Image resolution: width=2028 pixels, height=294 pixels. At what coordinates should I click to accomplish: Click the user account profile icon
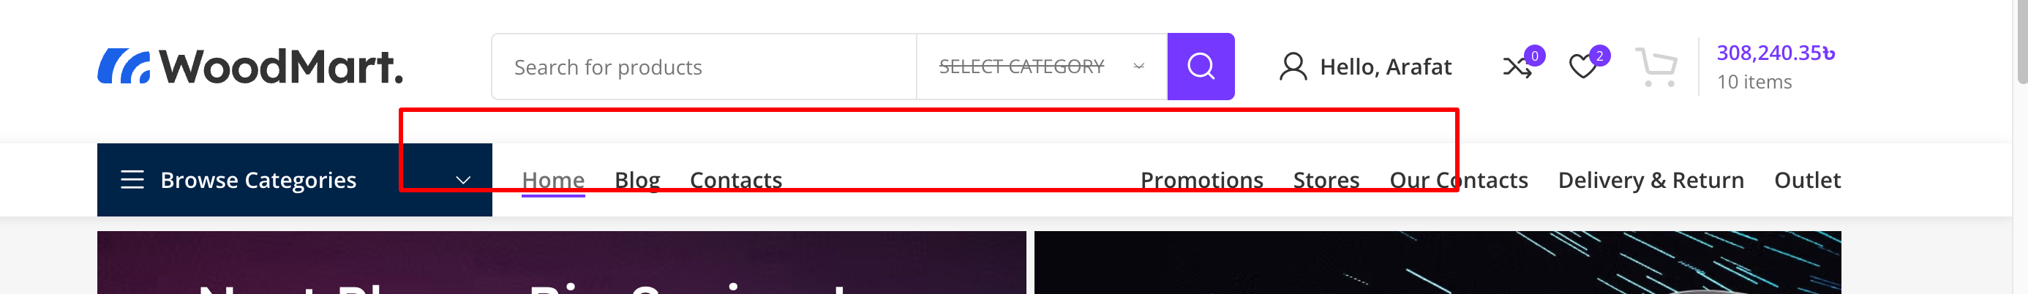tap(1293, 67)
